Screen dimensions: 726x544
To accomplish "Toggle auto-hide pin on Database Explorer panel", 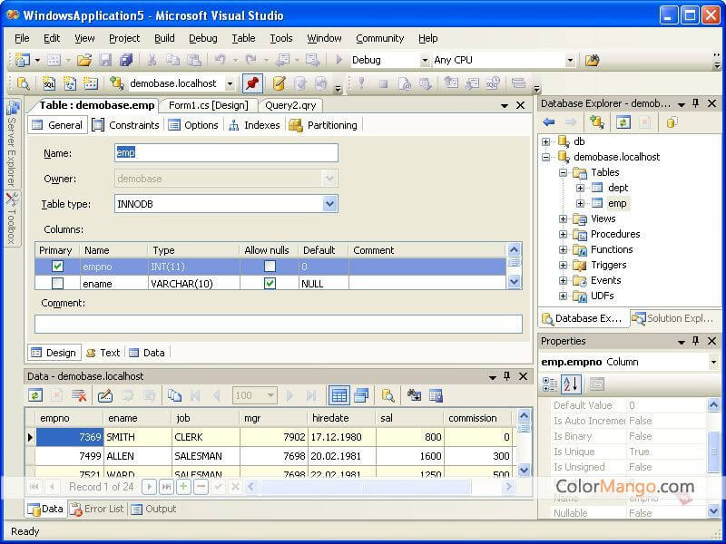I will click(695, 103).
